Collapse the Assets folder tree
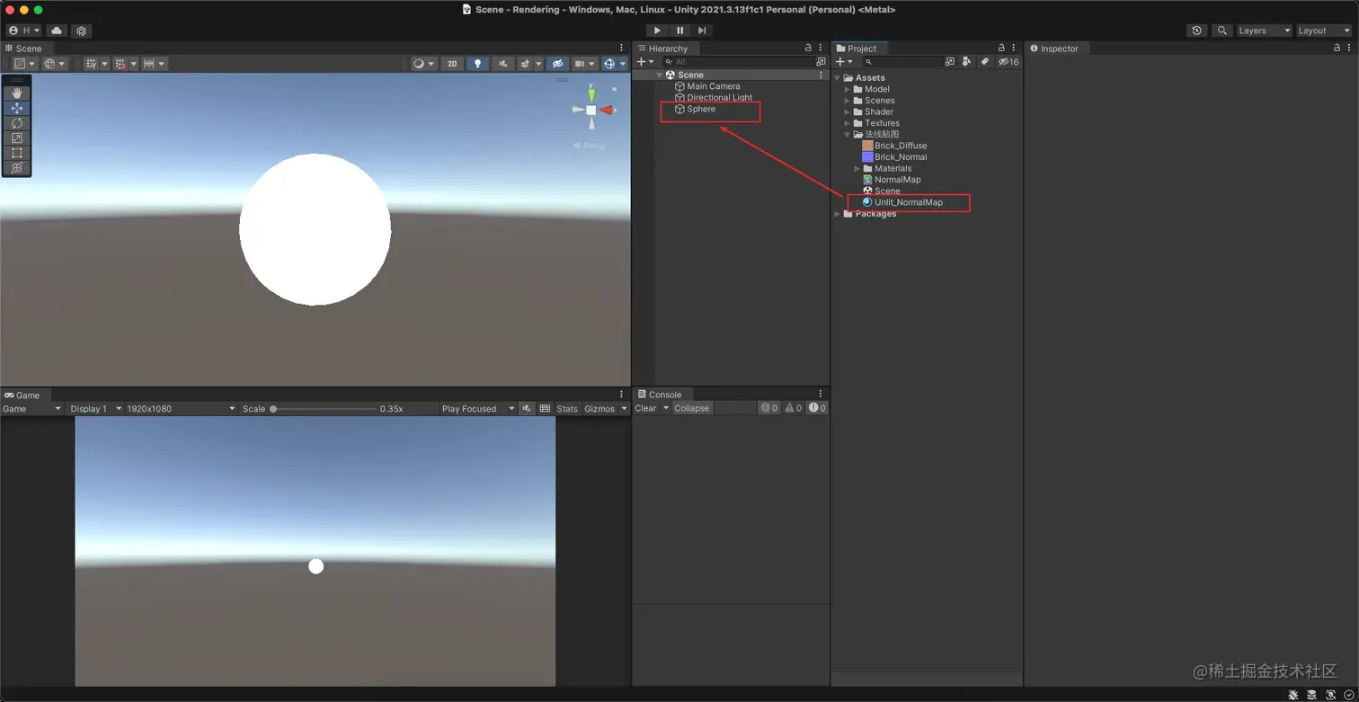 [838, 78]
